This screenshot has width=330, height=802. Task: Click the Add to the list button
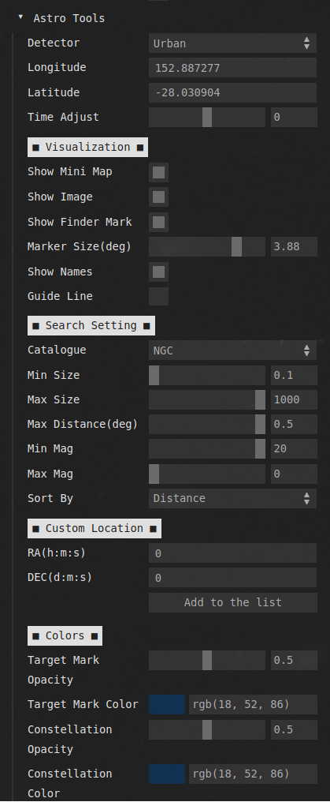click(232, 602)
